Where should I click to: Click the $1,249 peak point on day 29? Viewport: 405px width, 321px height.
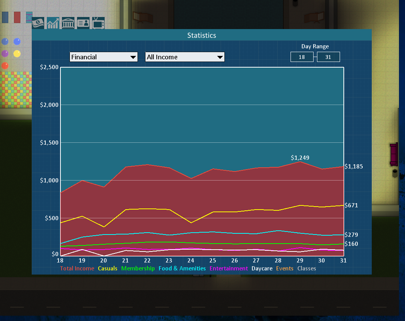[x=300, y=162]
